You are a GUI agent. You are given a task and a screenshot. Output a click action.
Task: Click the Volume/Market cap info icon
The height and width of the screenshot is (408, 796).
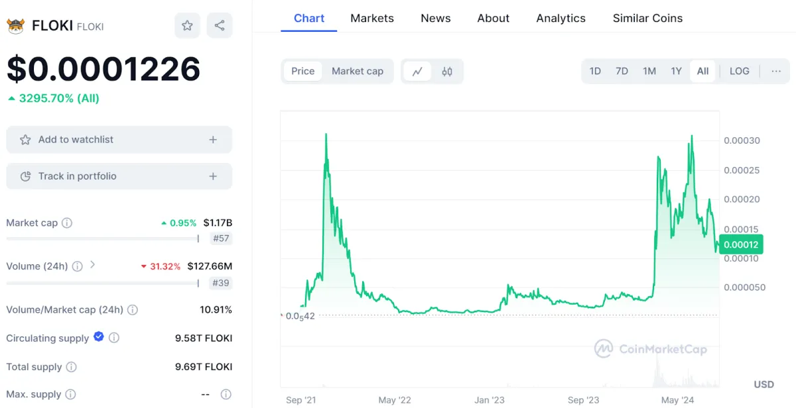click(133, 310)
